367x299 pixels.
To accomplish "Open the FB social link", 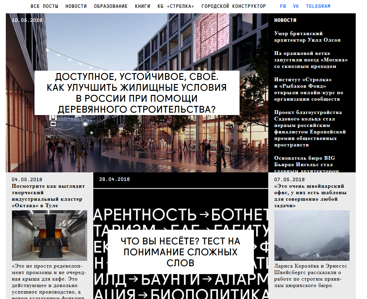I will point(283,6).
